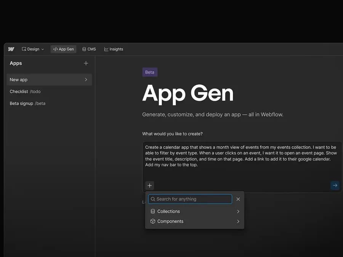Click the Collections database icon
The width and height of the screenshot is (343, 257).
[x=153, y=211]
